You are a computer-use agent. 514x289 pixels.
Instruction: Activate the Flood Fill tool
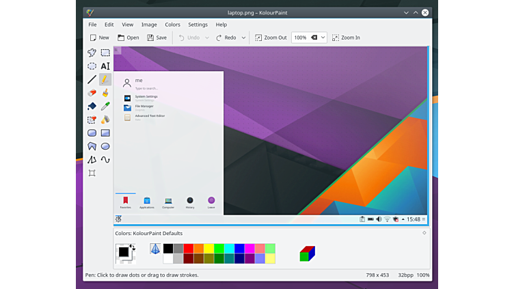(92, 107)
